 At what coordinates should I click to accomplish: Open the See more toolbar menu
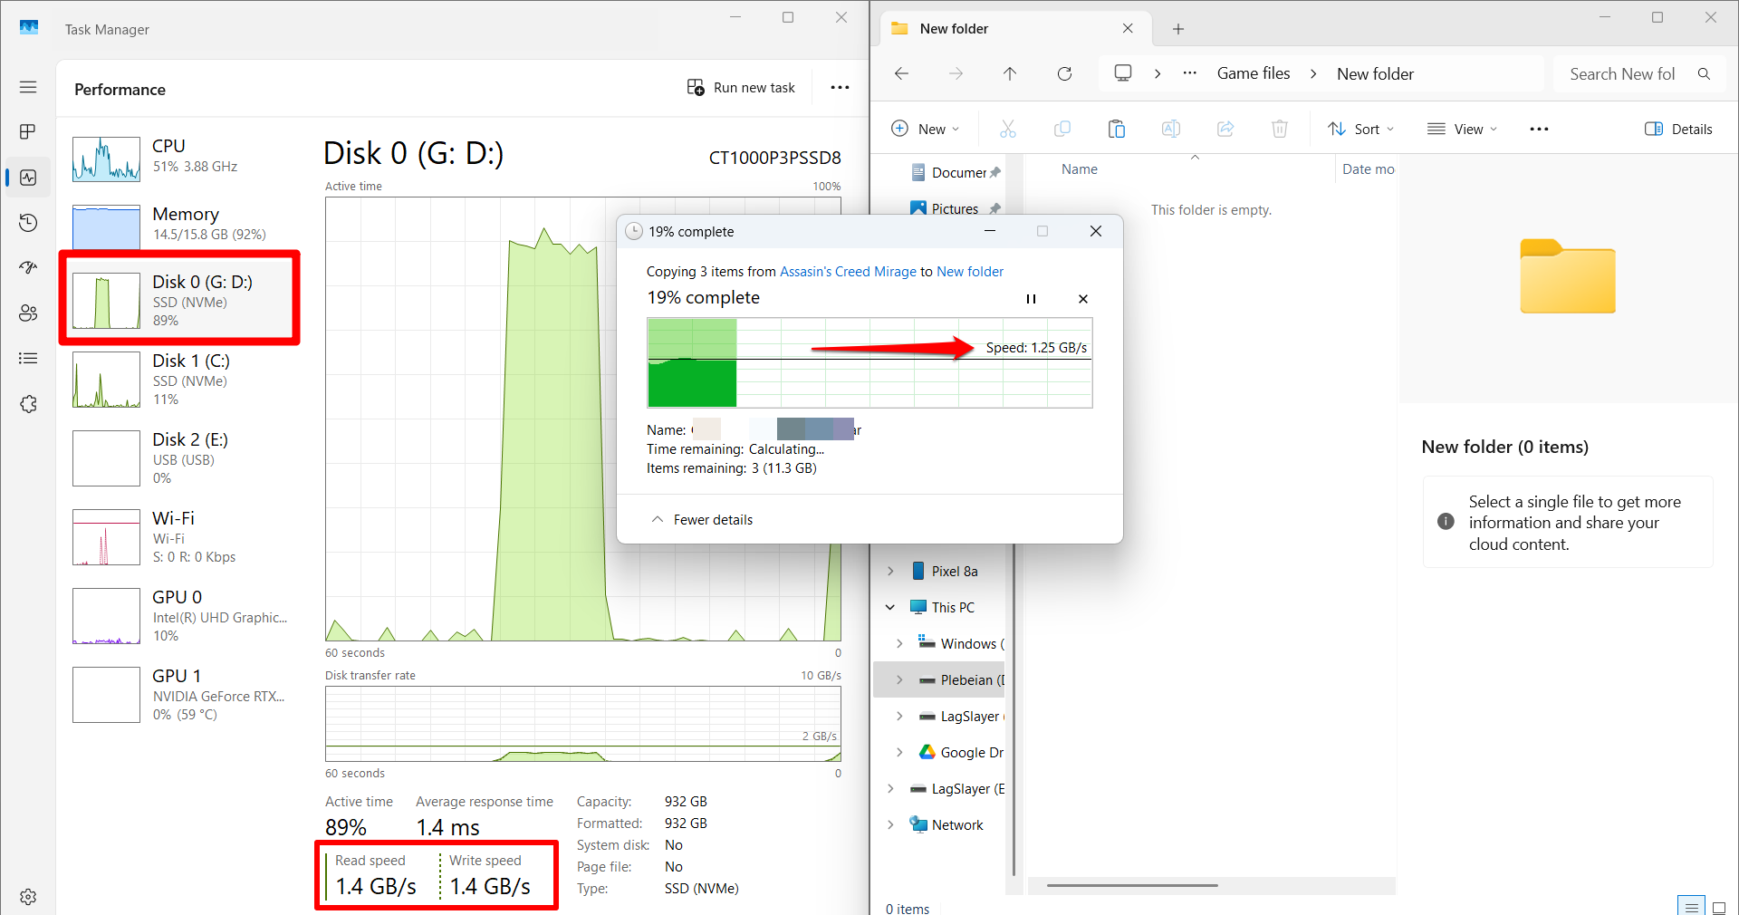[x=1538, y=129]
